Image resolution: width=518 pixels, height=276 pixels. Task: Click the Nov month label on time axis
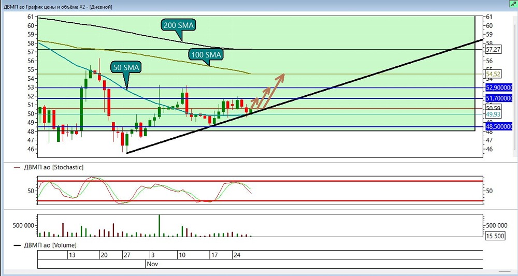coord(153,264)
